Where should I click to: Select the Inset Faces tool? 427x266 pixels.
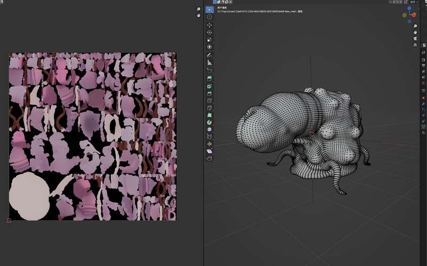click(209, 86)
